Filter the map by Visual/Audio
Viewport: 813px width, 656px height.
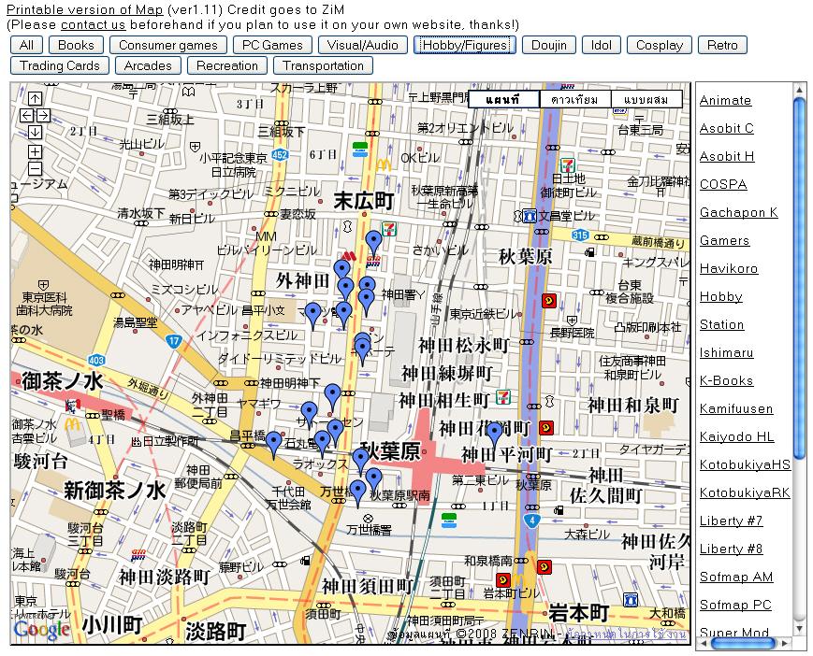click(362, 45)
